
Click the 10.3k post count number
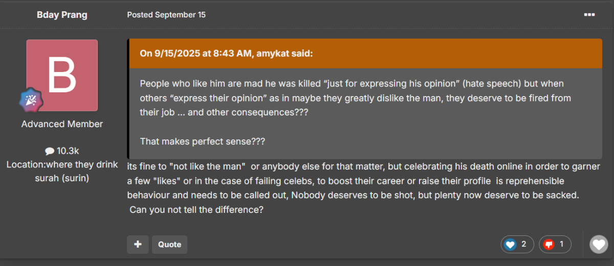[68, 151]
